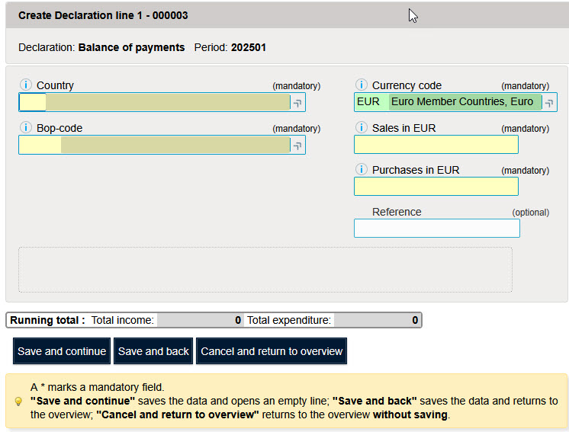Show info for Sales in EUR
The image size is (569, 432).
point(361,128)
